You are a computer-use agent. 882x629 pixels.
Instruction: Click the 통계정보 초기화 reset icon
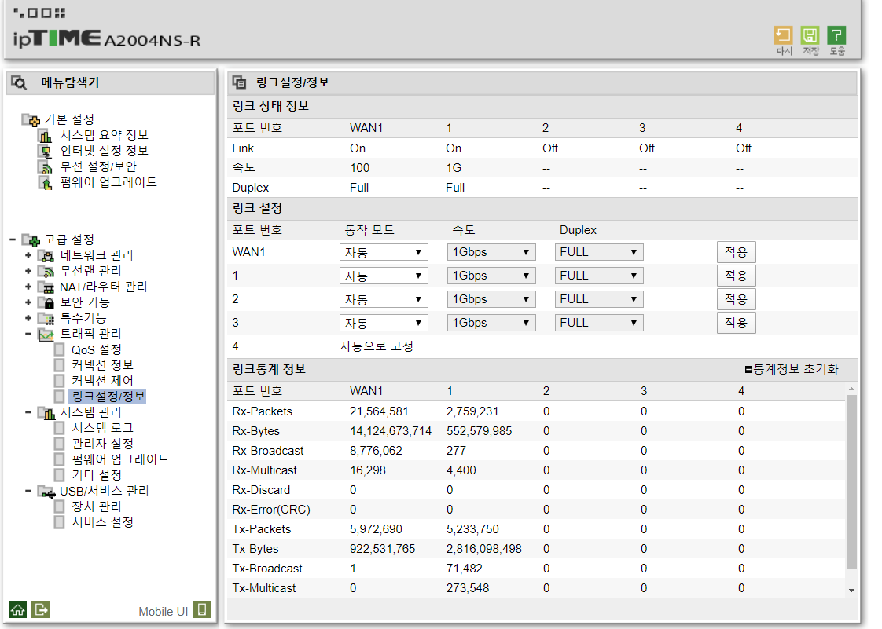(x=748, y=369)
